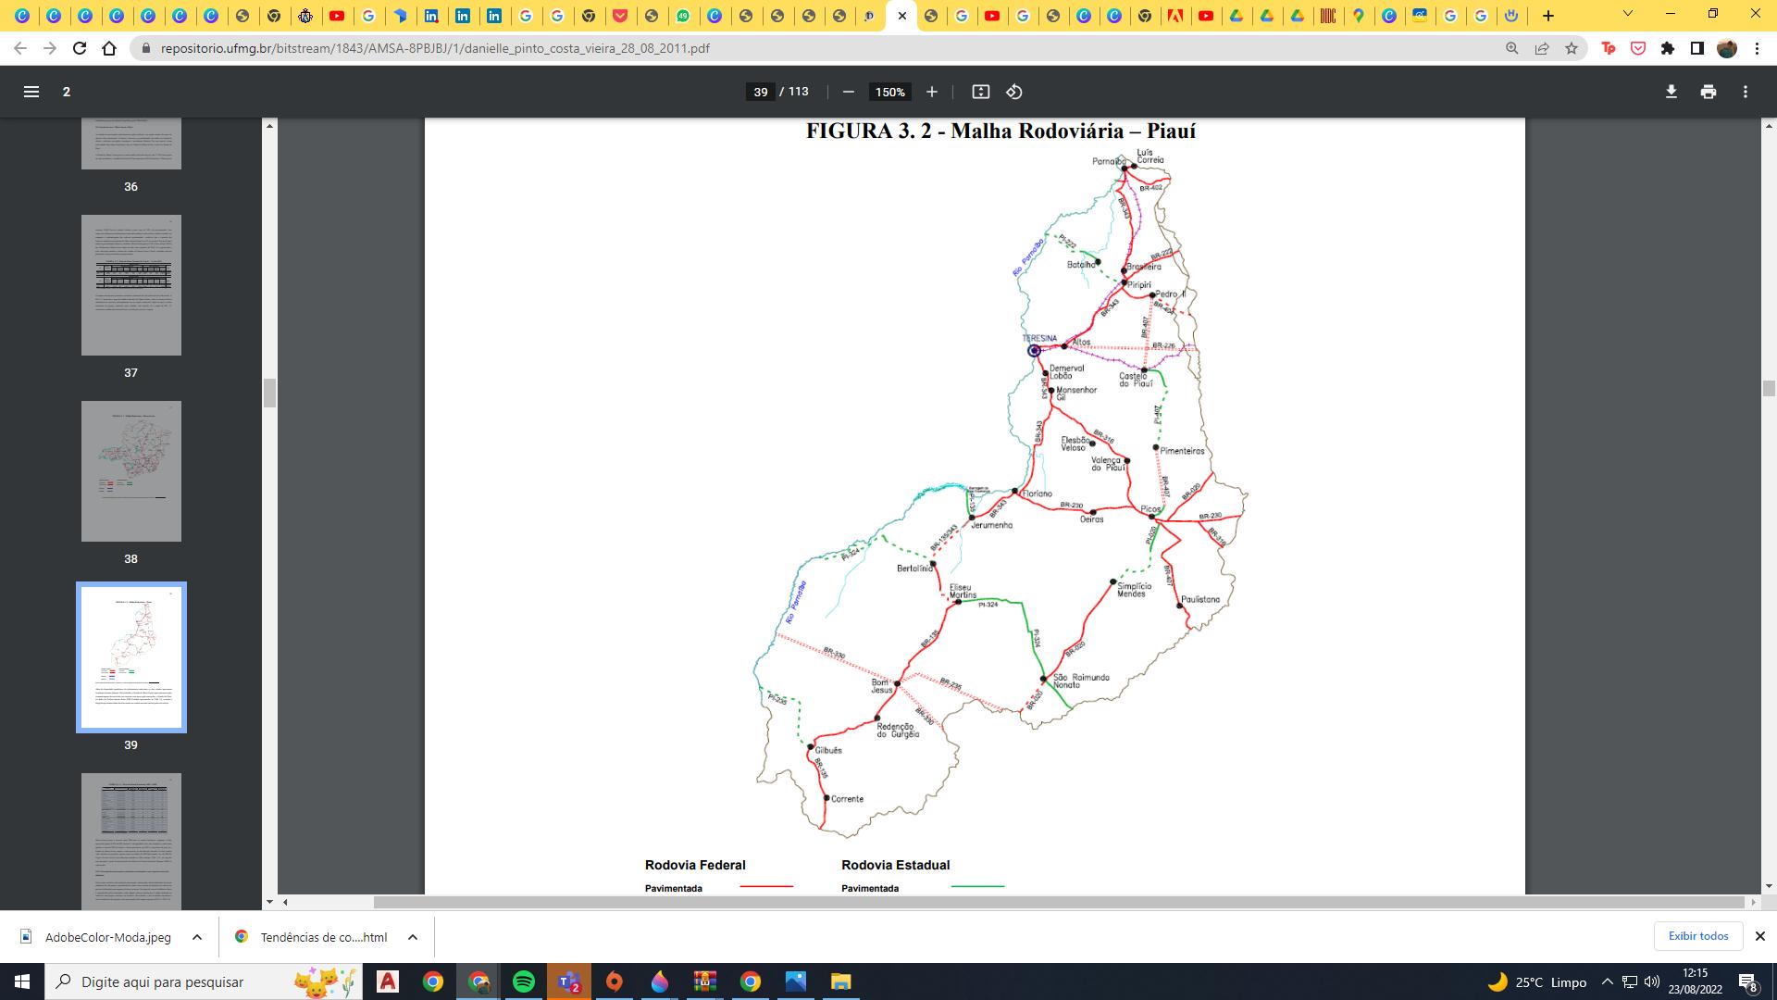Toggle the Chrome side panel

click(x=1697, y=48)
